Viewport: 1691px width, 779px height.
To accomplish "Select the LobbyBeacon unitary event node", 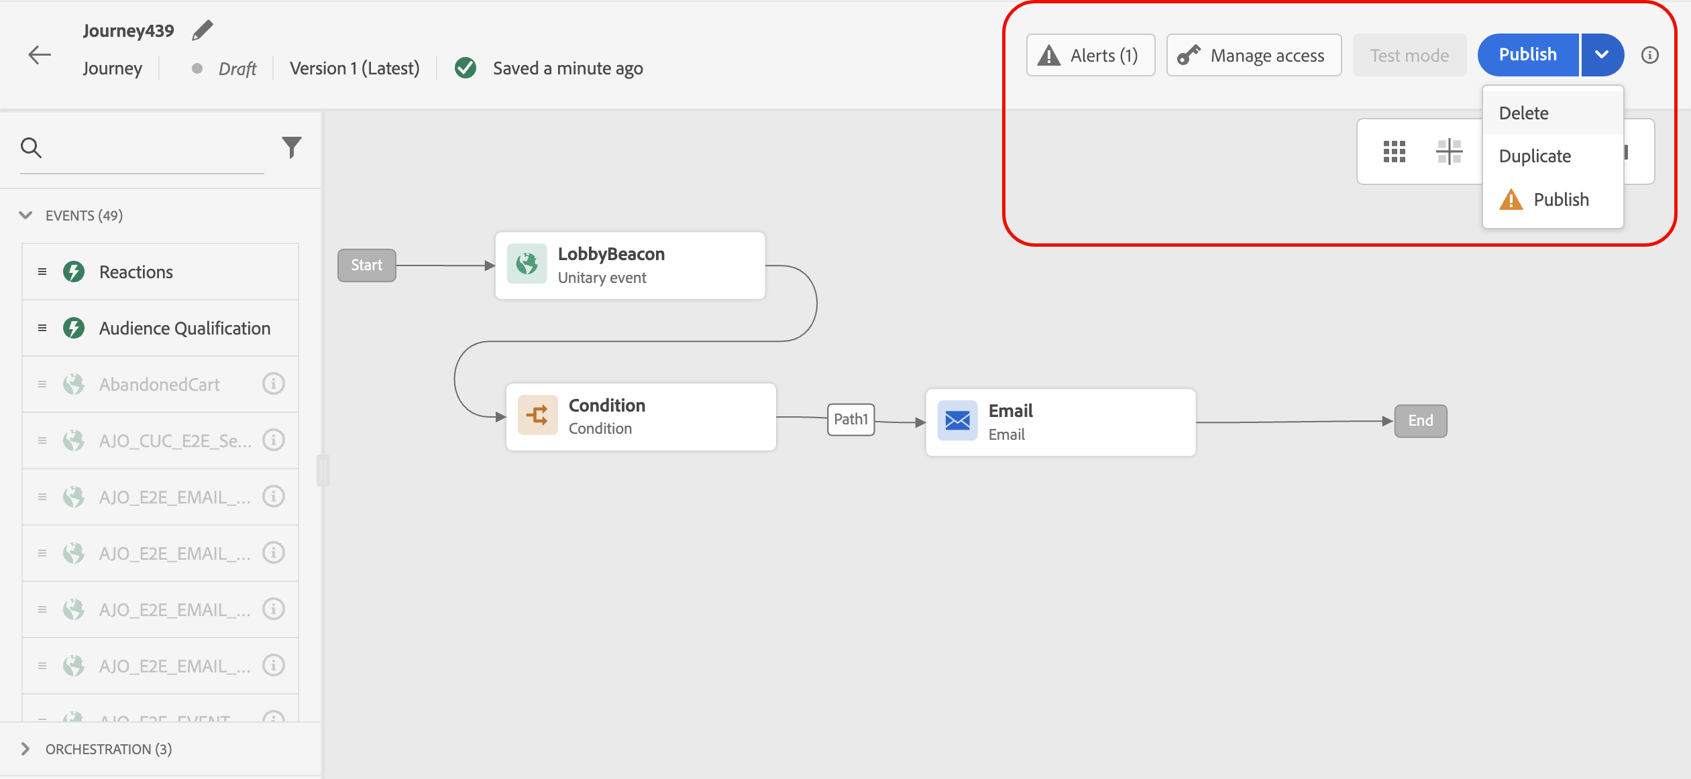I will pyautogui.click(x=629, y=265).
